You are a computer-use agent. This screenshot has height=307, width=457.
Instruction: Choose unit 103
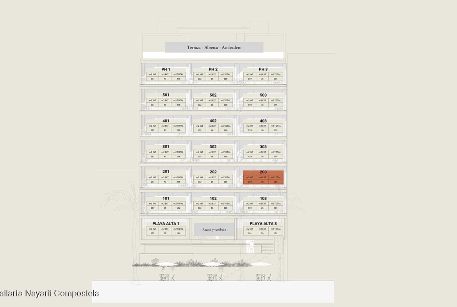263,203
